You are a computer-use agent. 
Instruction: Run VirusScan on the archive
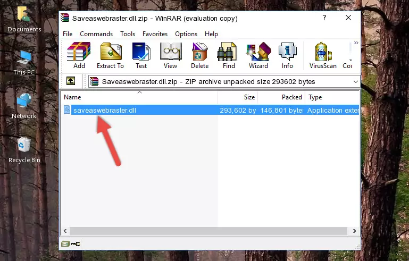tap(323, 55)
